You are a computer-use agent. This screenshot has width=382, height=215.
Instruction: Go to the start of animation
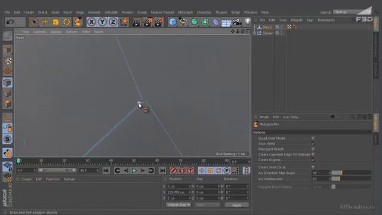[x=106, y=170]
